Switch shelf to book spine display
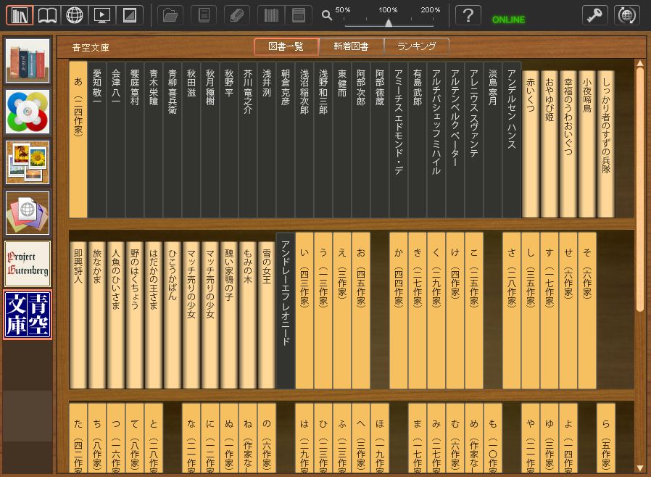The image size is (651, 477). [x=271, y=16]
